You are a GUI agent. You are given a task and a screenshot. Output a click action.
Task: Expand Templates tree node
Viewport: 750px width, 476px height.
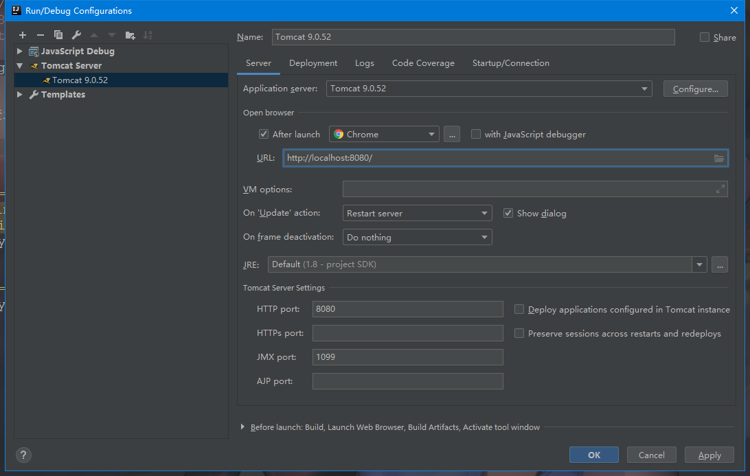pyautogui.click(x=20, y=95)
